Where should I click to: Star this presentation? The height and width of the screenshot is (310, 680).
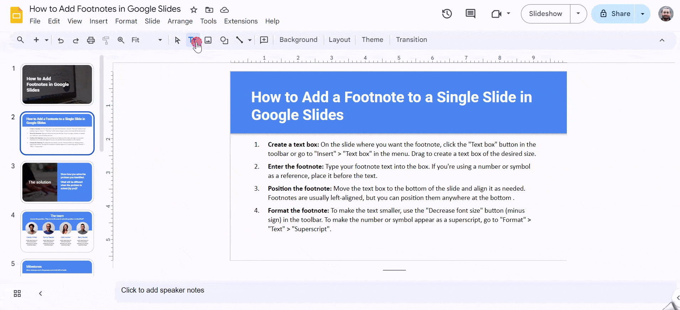[194, 10]
